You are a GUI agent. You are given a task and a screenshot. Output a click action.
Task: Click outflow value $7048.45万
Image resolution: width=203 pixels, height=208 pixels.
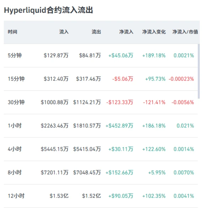click(87, 173)
